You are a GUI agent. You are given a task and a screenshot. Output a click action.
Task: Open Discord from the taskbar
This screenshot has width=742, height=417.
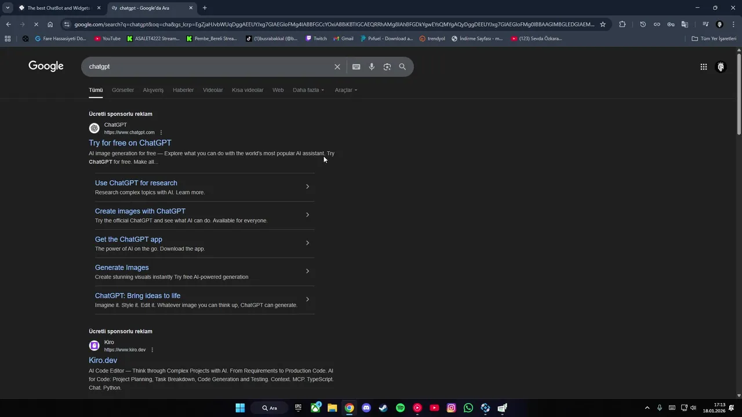tap(366, 408)
